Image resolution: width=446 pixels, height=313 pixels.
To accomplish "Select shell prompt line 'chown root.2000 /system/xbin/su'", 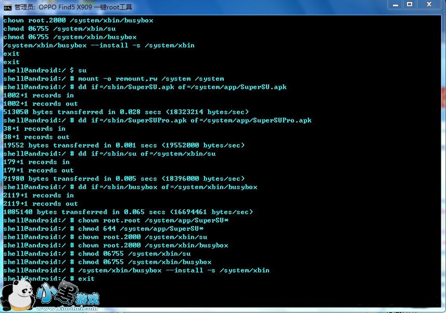I will tap(106, 237).
